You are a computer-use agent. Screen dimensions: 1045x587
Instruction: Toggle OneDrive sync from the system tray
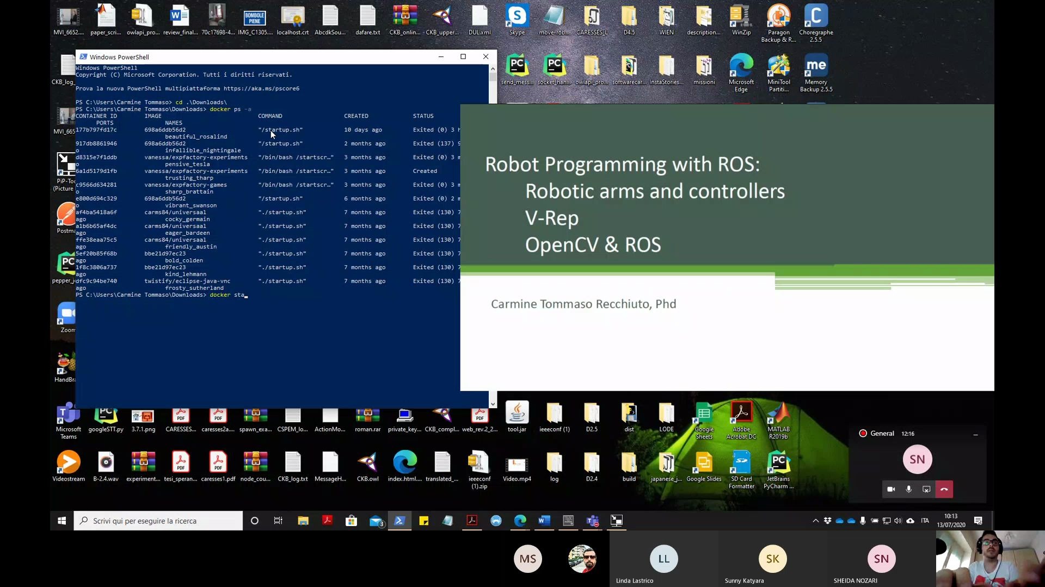tap(840, 520)
